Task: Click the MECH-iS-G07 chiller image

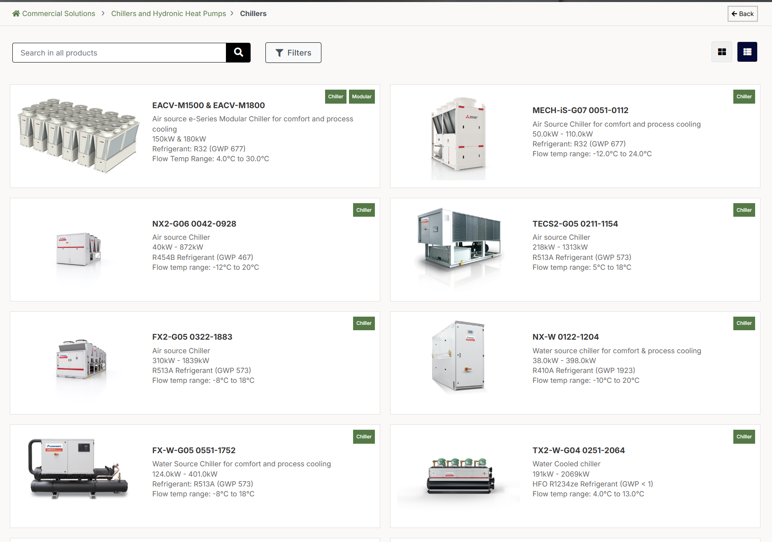Action: point(458,137)
